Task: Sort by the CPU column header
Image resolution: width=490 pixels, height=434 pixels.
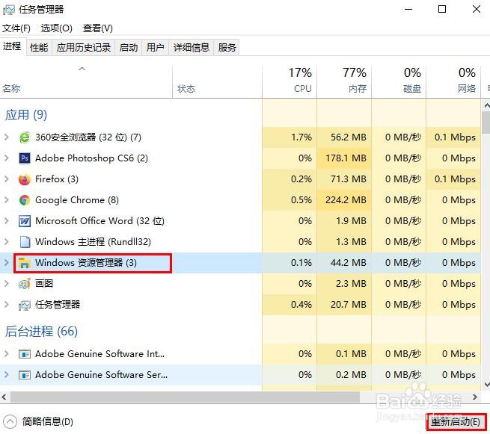Action: point(290,82)
